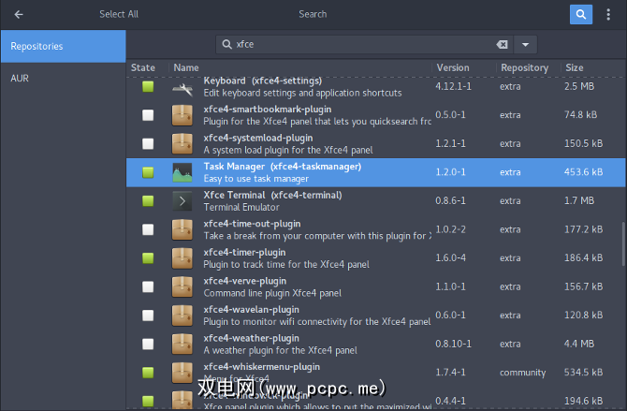Select the xfce4-smartbookmark-plugin package name

pos(268,110)
